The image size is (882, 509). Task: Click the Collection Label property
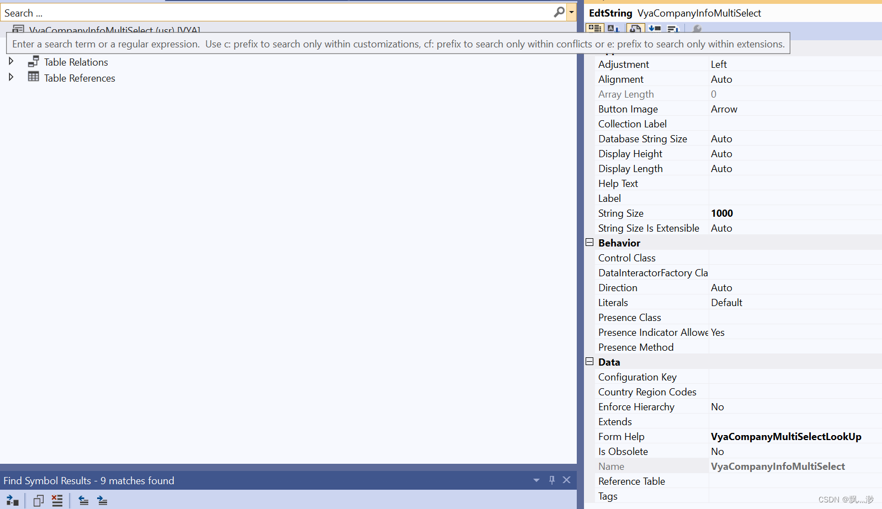tap(739, 124)
